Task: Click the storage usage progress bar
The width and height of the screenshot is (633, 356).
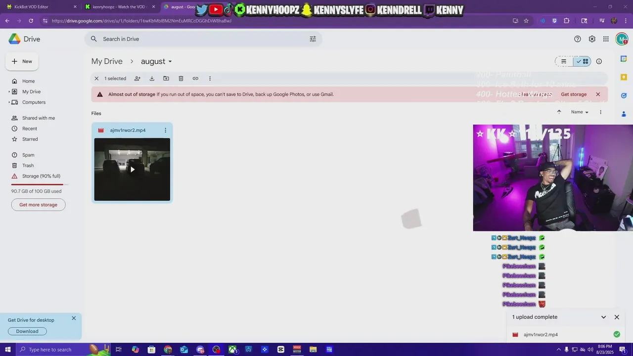Action: [40, 184]
